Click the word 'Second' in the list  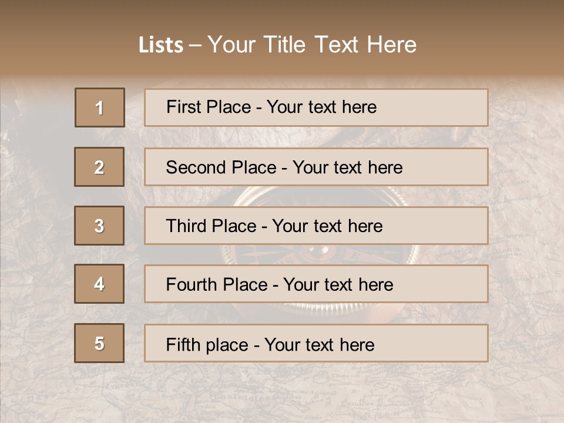pos(196,167)
